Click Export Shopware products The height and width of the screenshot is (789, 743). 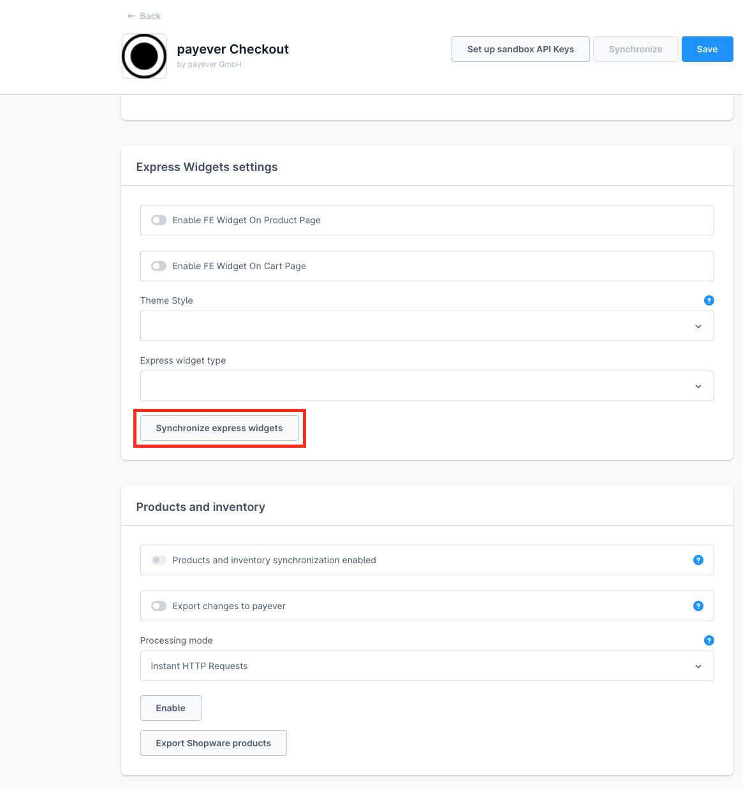click(214, 743)
